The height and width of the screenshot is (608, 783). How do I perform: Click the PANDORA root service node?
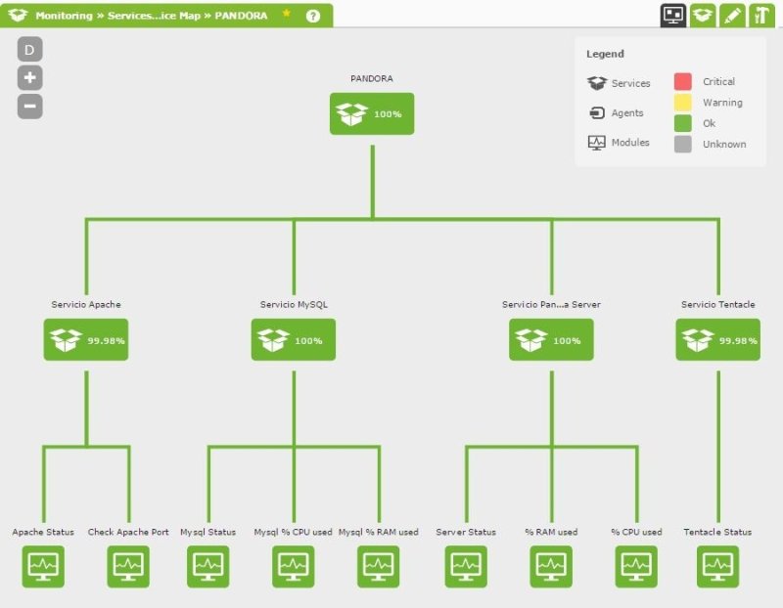click(372, 113)
